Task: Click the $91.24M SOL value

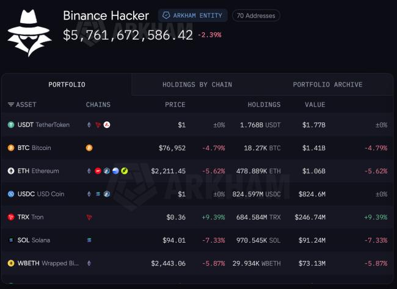Action: tap(312, 240)
